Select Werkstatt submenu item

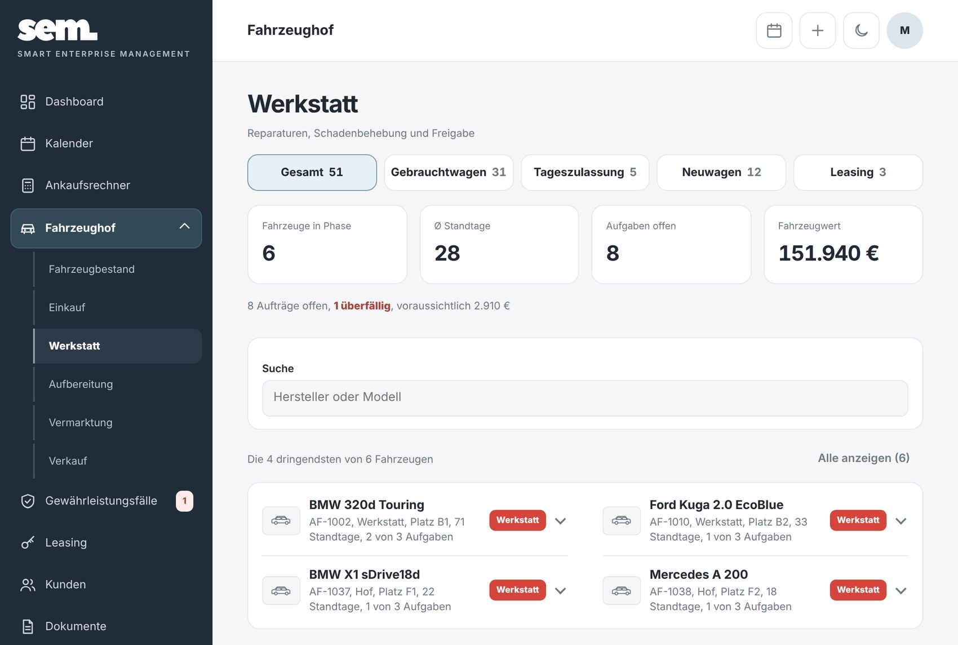coord(118,346)
